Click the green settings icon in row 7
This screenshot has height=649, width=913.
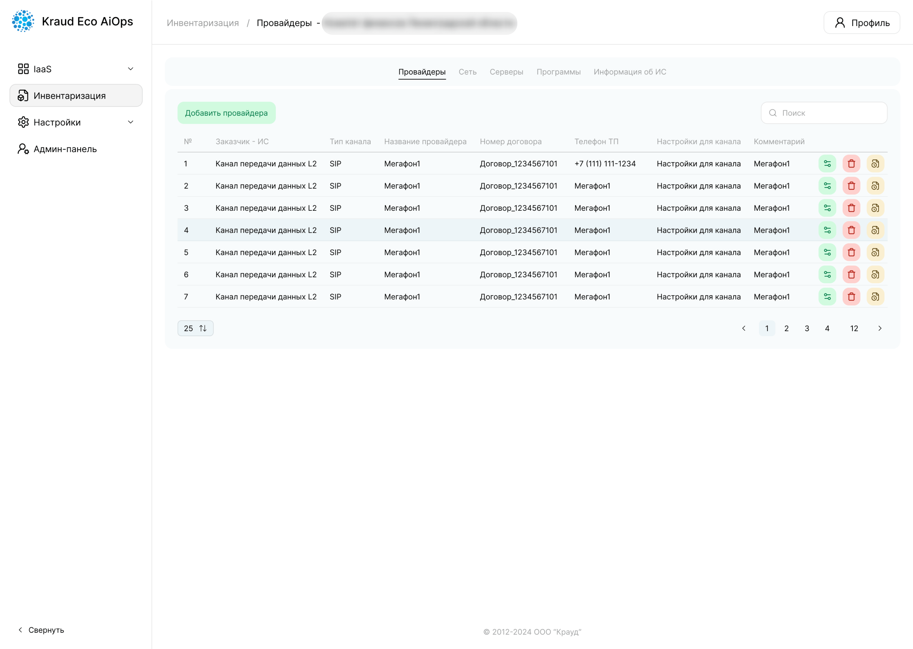(x=827, y=297)
